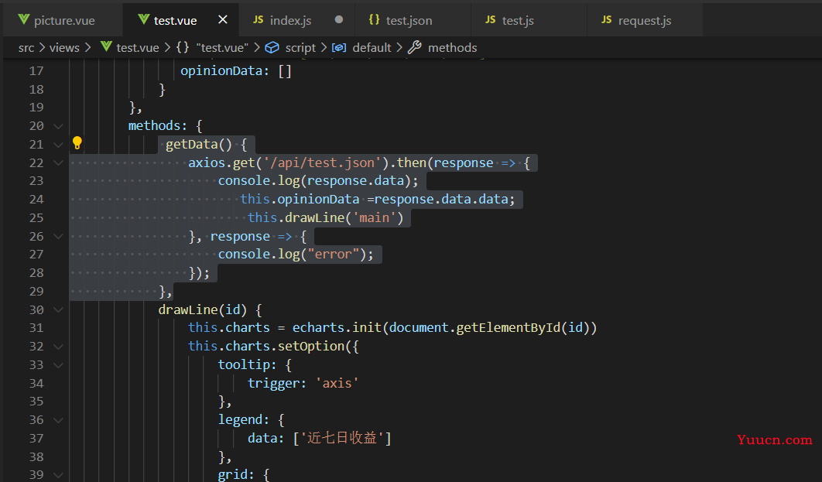Collapse the tooltip block on line 33
The height and width of the screenshot is (482, 822).
[58, 364]
